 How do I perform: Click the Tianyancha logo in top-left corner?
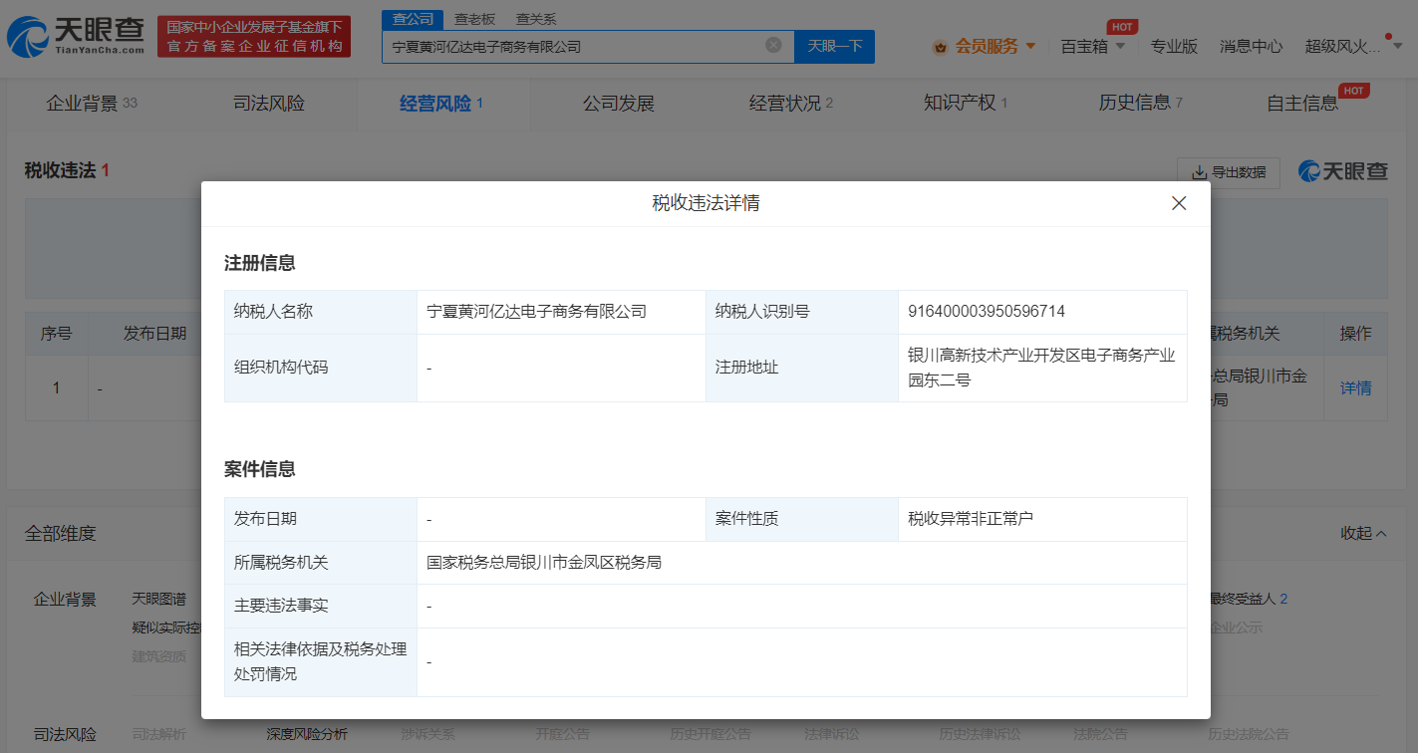click(73, 35)
